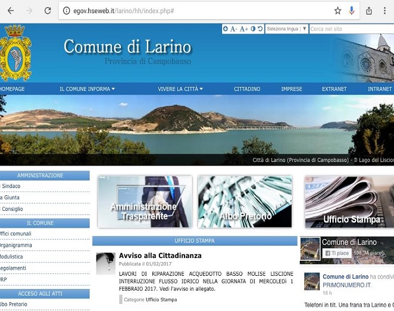394x311 pixels.
Task: Click the Facebook Ti piace button
Action: click(336, 253)
